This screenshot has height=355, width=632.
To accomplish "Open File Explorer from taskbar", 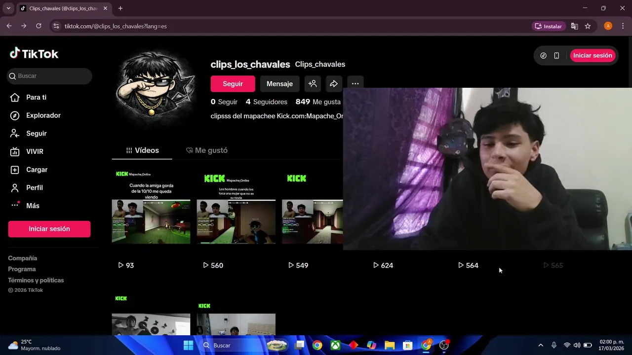I will (x=390, y=345).
